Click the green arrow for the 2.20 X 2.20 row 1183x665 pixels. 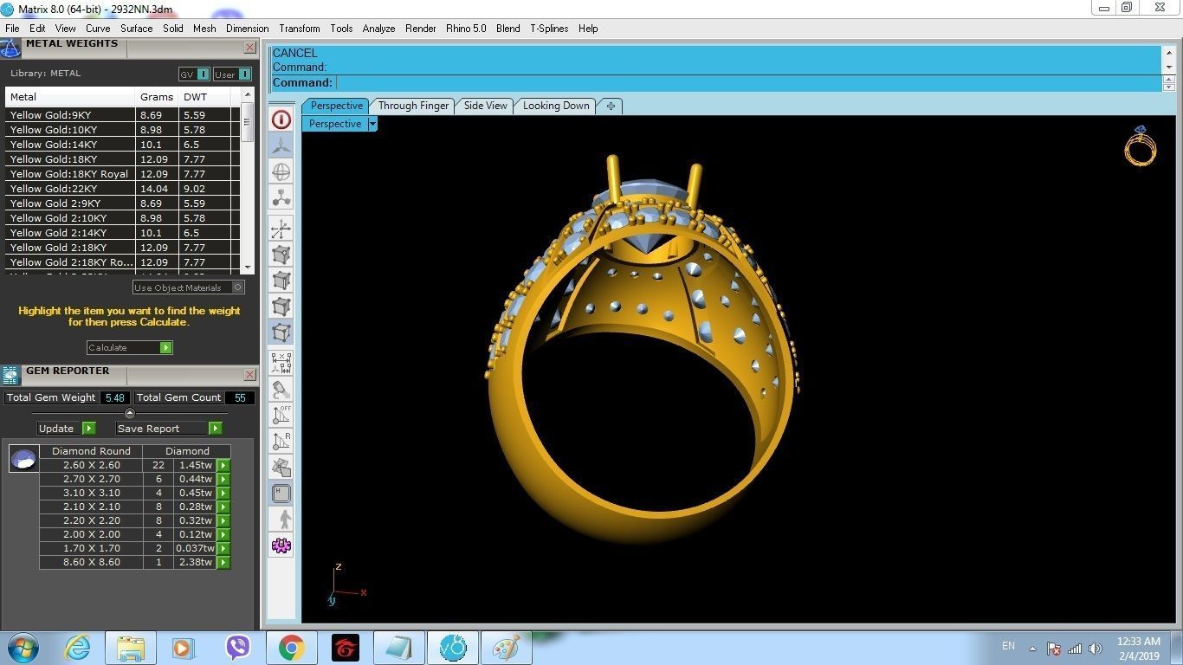tap(223, 520)
